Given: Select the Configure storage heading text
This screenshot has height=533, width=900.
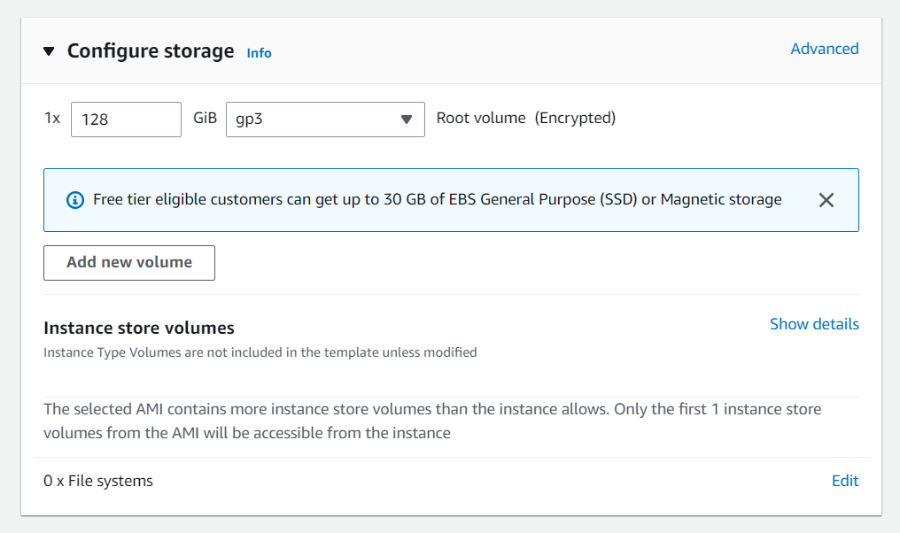Looking at the screenshot, I should pos(151,51).
